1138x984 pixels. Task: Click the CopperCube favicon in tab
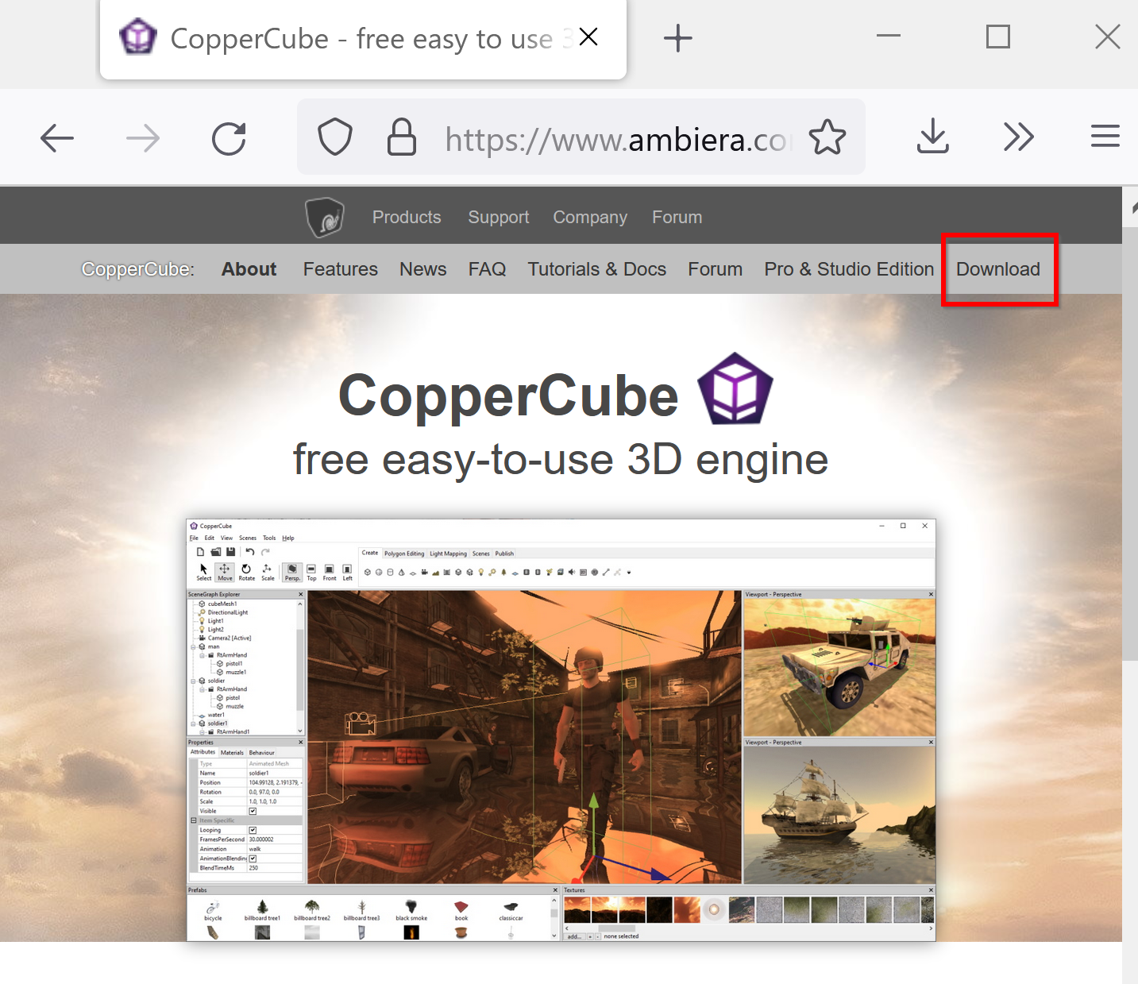coord(138,37)
